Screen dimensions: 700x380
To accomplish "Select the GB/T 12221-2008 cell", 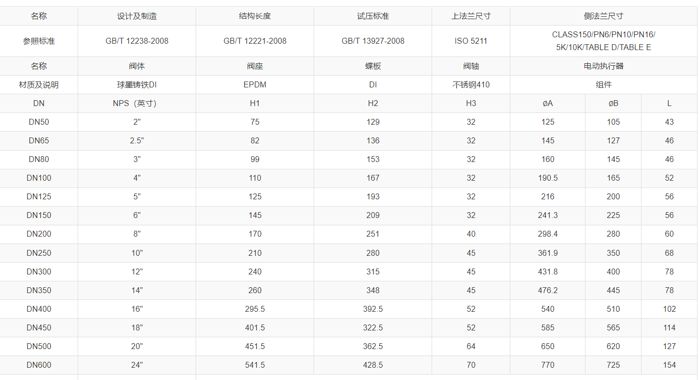I will coord(255,41).
